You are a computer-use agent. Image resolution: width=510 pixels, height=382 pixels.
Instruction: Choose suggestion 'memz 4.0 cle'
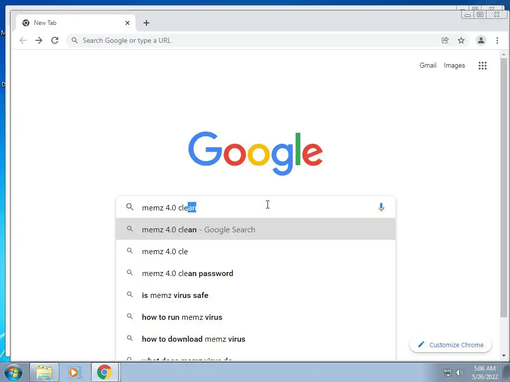point(255,251)
